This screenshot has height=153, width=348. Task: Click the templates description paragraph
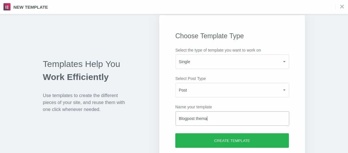pos(84,103)
